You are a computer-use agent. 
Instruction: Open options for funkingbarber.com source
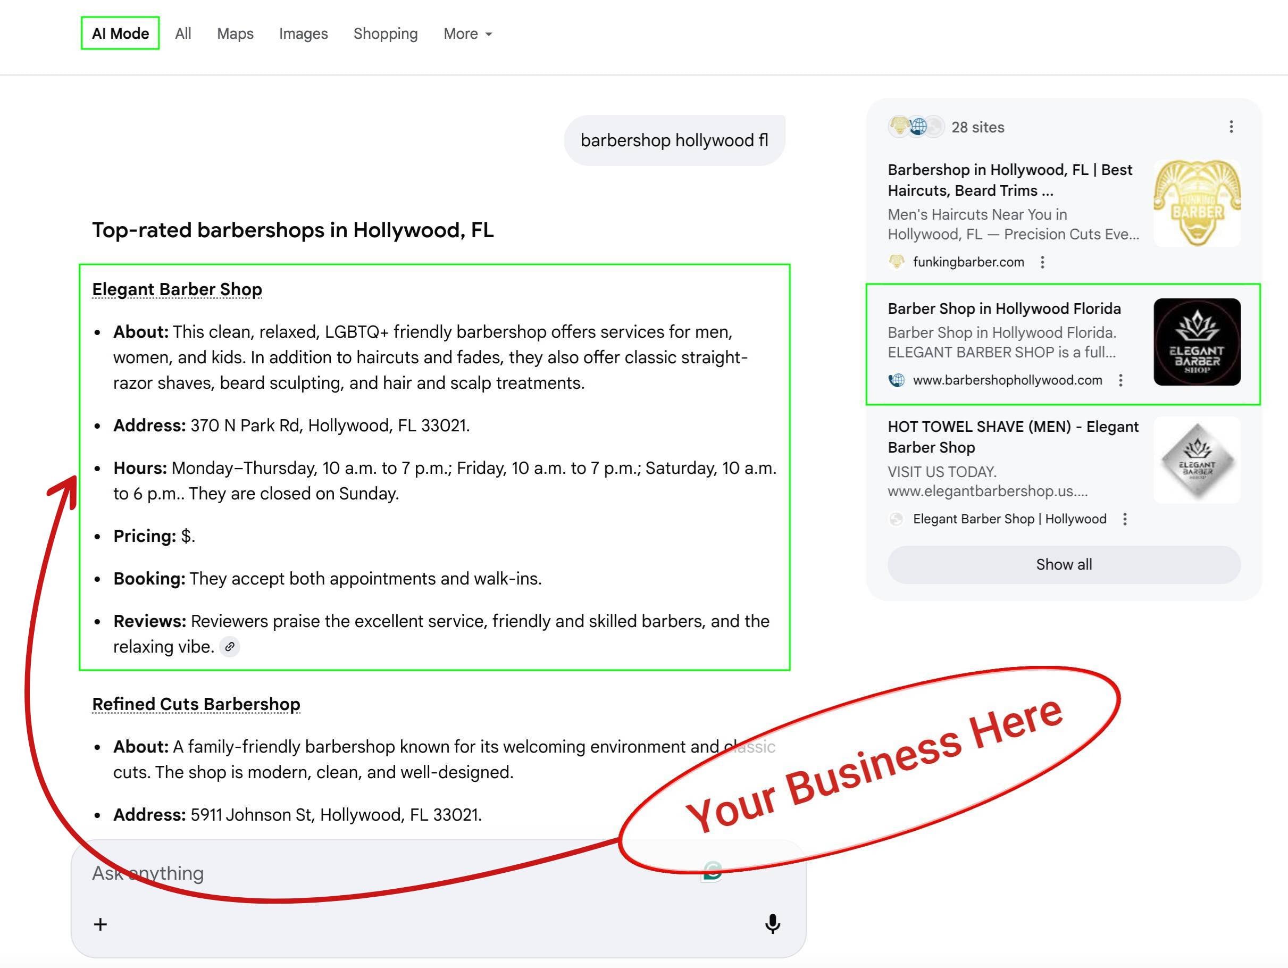pyautogui.click(x=1042, y=262)
